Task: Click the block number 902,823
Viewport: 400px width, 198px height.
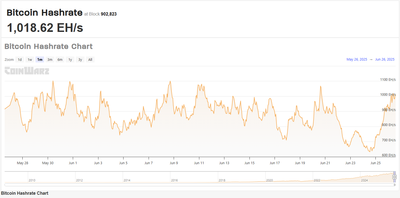Action: [109, 14]
